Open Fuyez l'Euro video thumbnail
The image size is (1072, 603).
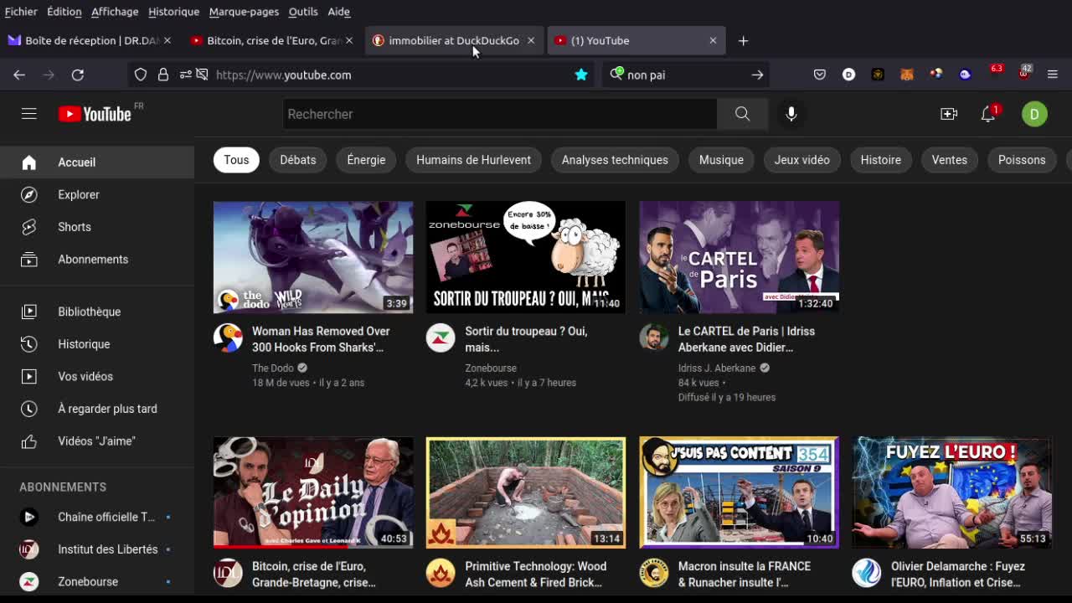point(952,492)
